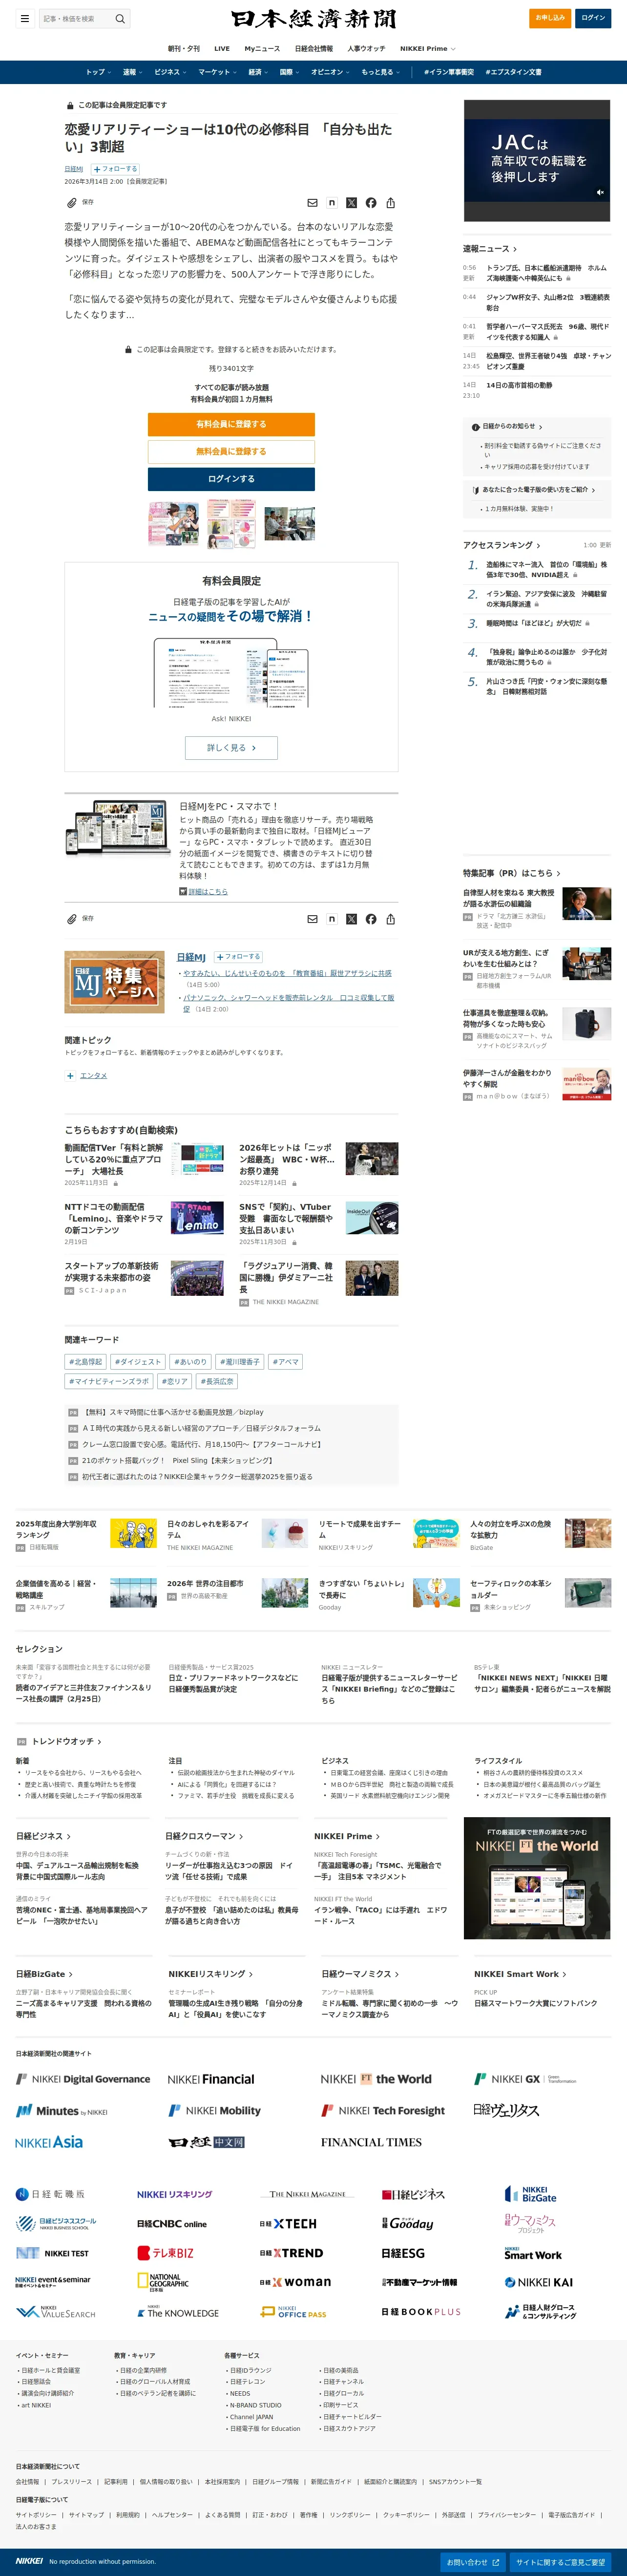The image size is (627, 2576).
Task: Go to the LIVE menu item
Action: coord(222,48)
